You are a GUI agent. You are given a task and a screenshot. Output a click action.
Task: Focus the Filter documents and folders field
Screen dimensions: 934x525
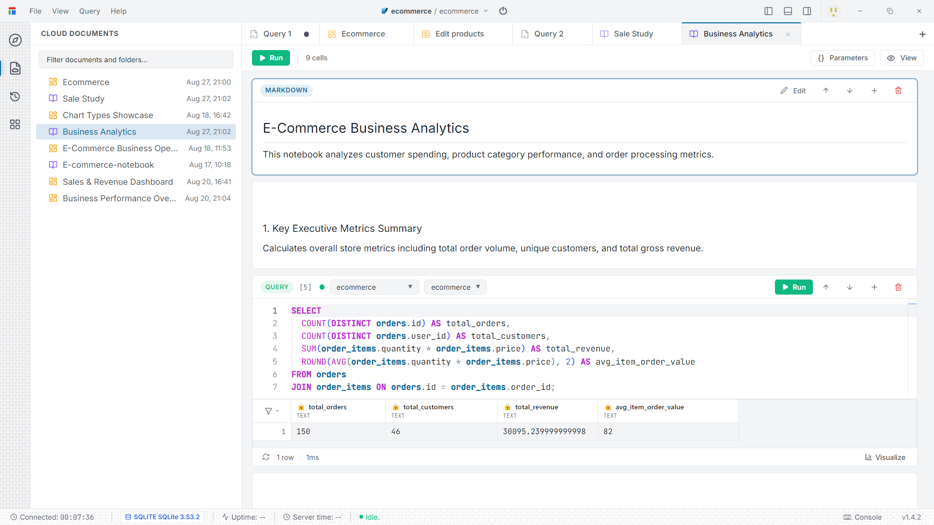136,60
